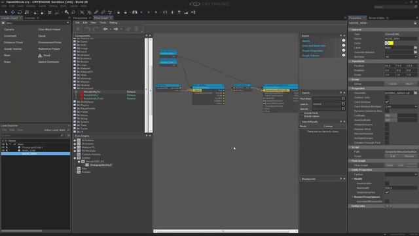The height and width of the screenshot is (236, 419).
Task: Click the back navigation arrow in Flow Graph toolbar
Action: coord(105,29)
